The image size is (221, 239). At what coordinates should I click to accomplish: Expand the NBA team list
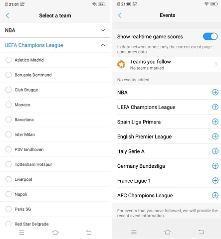click(x=103, y=30)
